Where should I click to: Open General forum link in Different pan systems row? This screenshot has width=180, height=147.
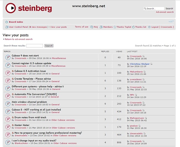pyautogui.click(x=56, y=89)
